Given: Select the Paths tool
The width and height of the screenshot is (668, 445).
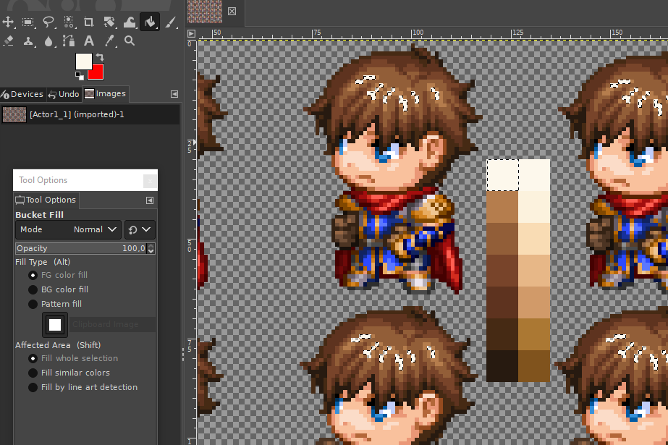Looking at the screenshot, I should tap(69, 41).
